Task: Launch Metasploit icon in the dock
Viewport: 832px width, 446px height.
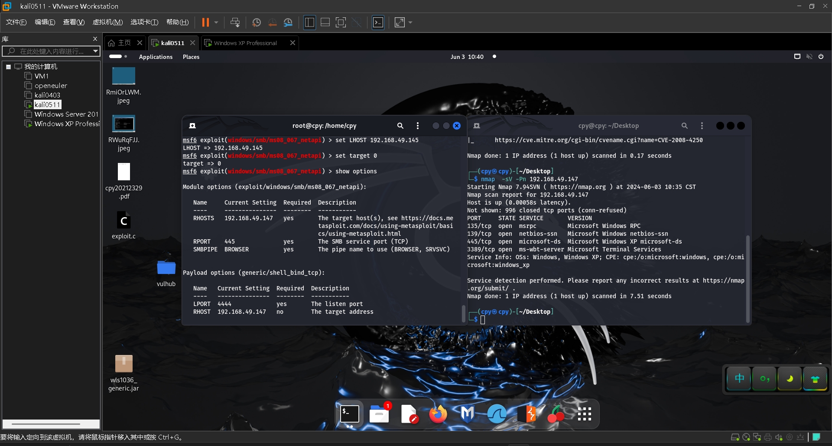Action: (x=467, y=414)
